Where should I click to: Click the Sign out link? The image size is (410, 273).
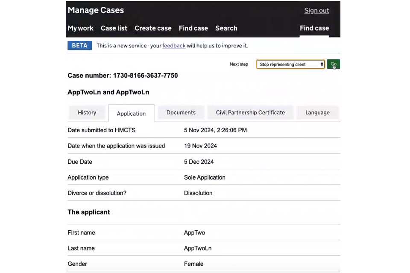(316, 11)
